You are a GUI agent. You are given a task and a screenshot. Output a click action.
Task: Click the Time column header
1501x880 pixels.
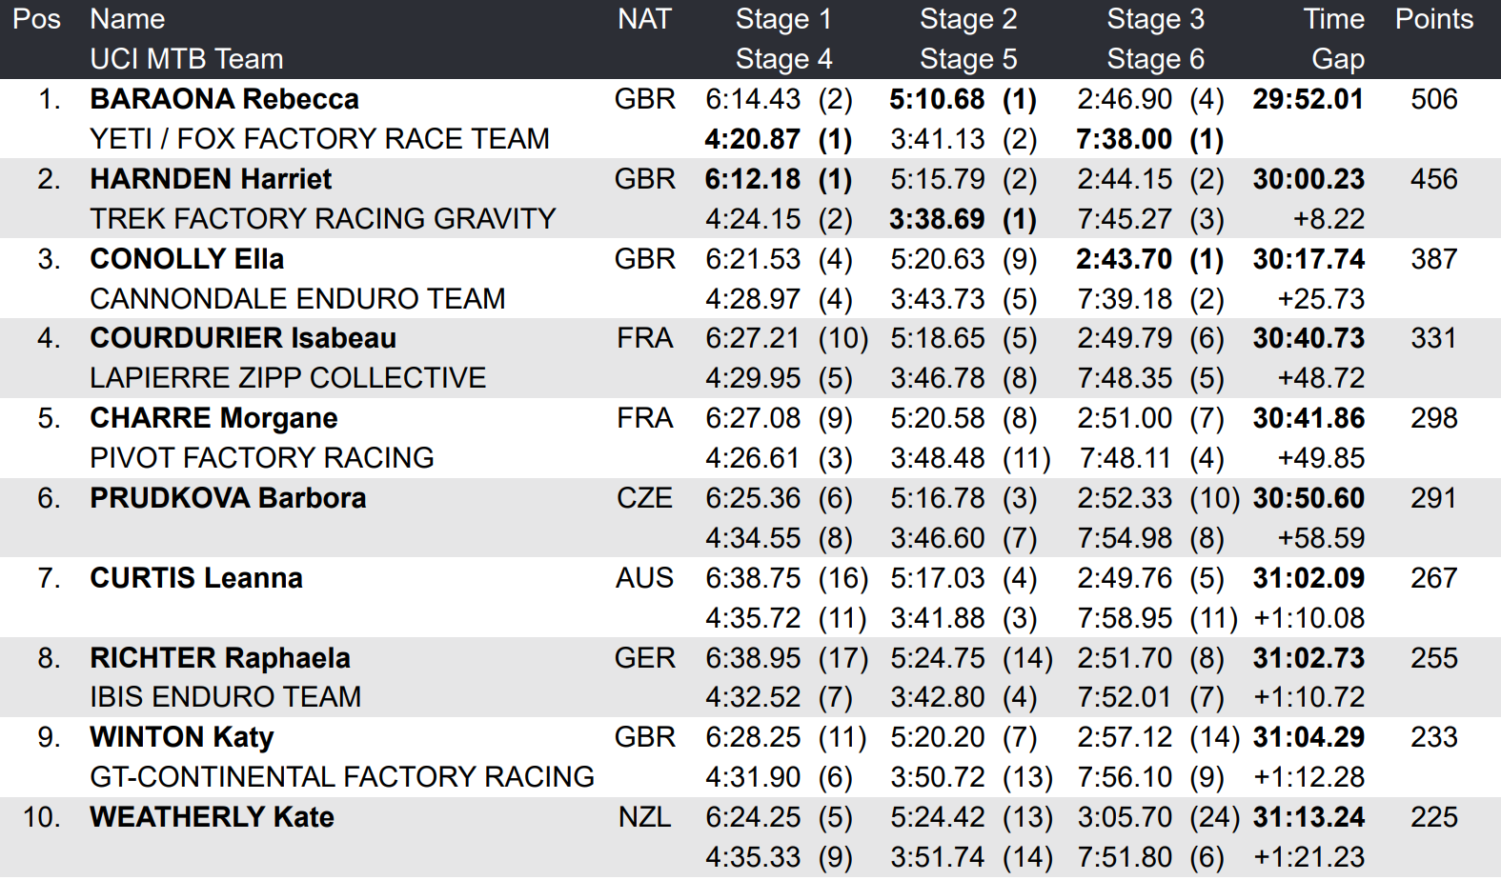click(1333, 19)
